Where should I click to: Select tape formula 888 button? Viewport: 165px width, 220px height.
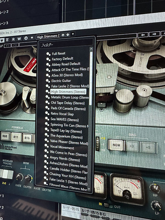click(5, 136)
